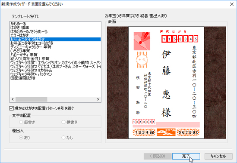Click the postcard preview image
The height and width of the screenshot is (163, 237).
pos(166,83)
